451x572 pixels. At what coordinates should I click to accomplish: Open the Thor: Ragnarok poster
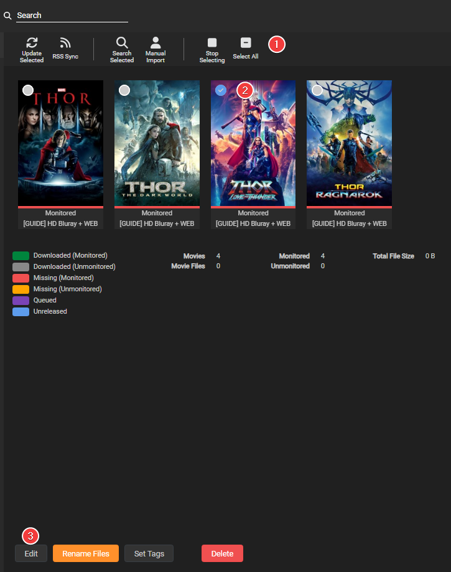click(x=349, y=149)
